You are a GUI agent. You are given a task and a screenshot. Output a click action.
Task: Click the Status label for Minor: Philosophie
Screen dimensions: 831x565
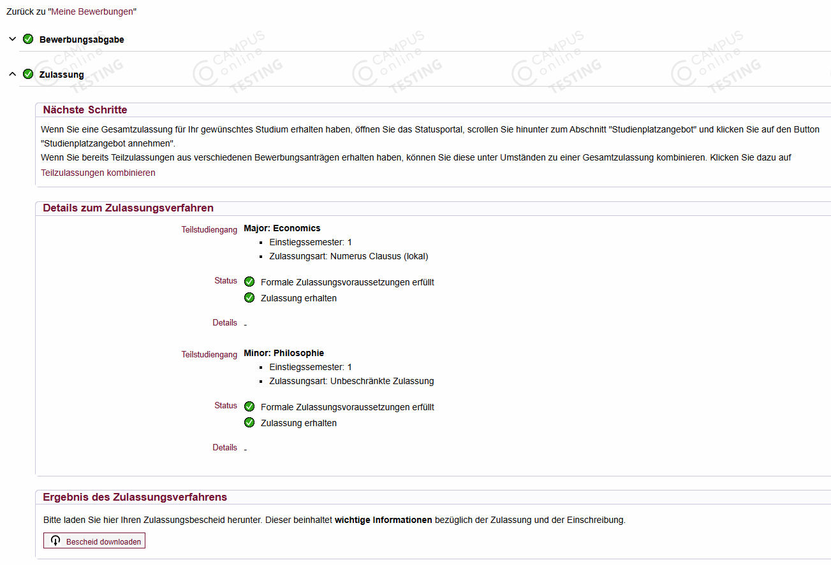[226, 405]
